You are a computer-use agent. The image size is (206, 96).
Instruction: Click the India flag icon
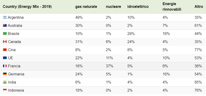(x=5, y=82)
